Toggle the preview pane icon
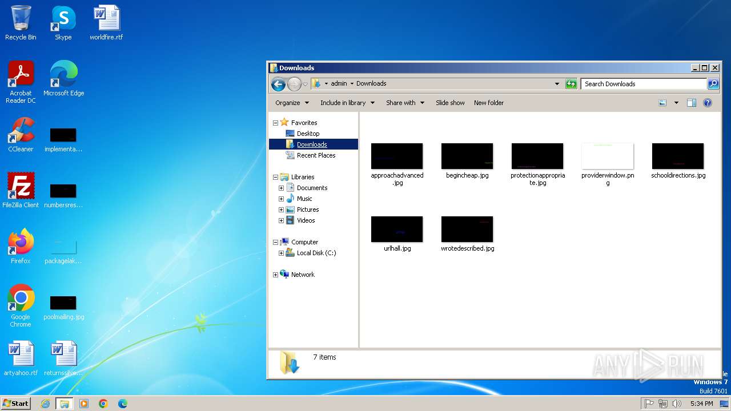 pos(692,103)
